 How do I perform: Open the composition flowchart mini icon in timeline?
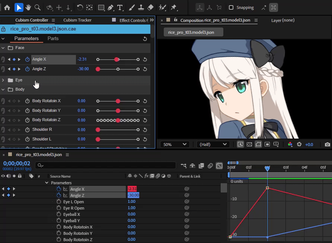(183, 166)
